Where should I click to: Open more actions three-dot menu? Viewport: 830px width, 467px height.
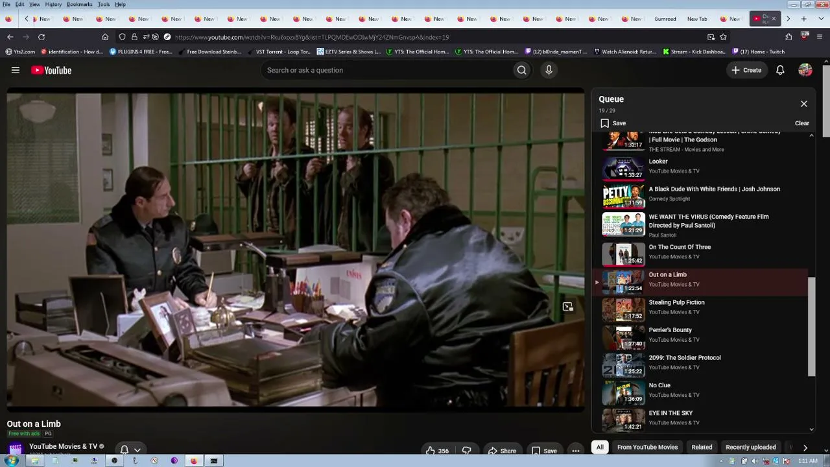(x=576, y=451)
